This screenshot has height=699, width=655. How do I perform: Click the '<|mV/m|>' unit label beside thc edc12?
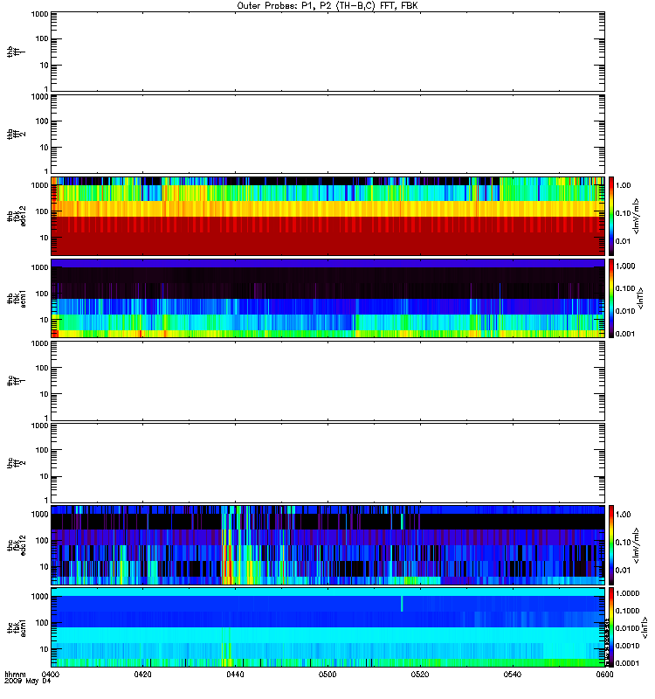point(637,545)
